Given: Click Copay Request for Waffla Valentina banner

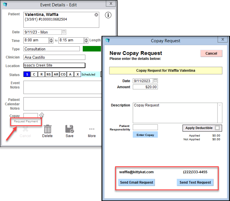Looking at the screenshot, I should click(166, 71).
